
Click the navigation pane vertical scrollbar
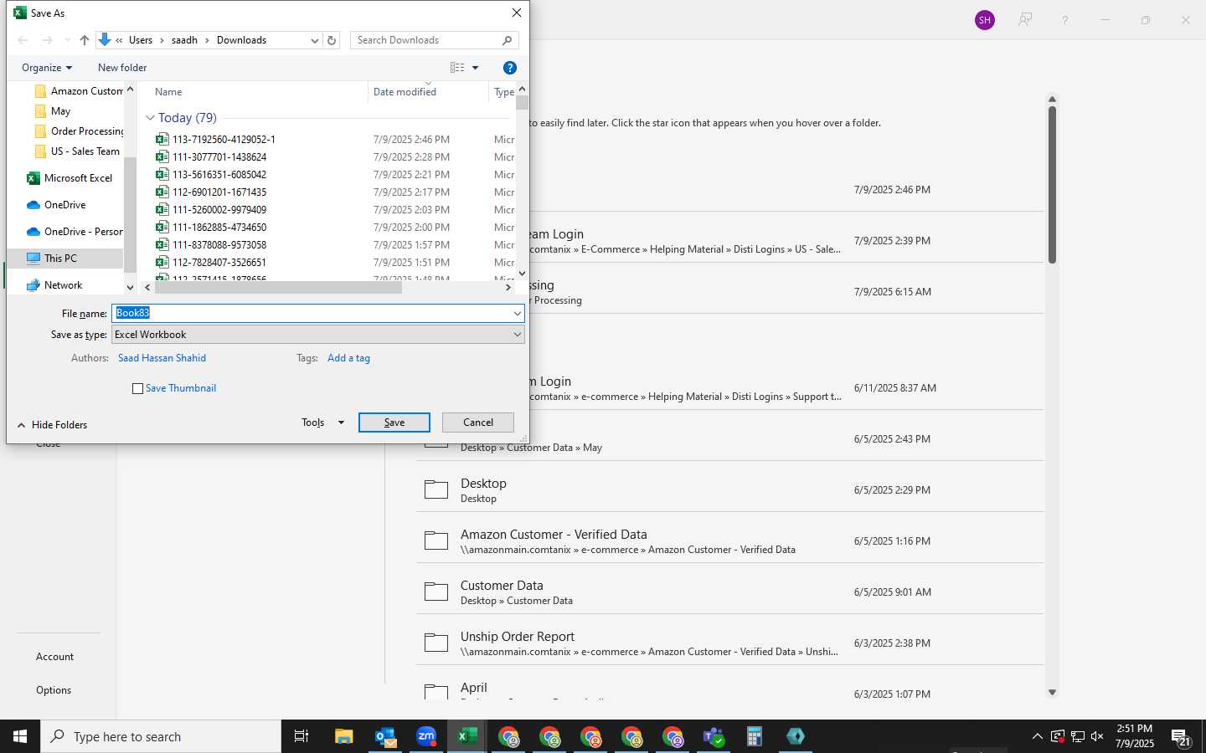pyautogui.click(x=130, y=213)
